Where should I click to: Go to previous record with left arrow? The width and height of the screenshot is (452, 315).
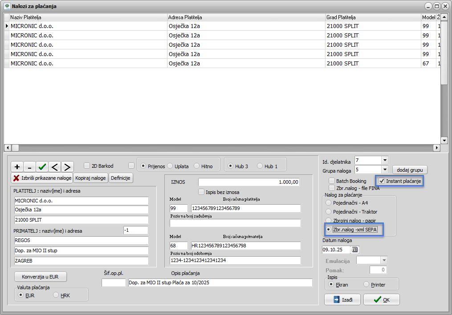coord(55,167)
